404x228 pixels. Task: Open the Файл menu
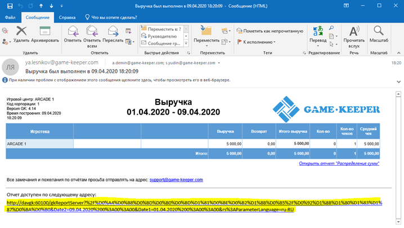pyautogui.click(x=10, y=17)
